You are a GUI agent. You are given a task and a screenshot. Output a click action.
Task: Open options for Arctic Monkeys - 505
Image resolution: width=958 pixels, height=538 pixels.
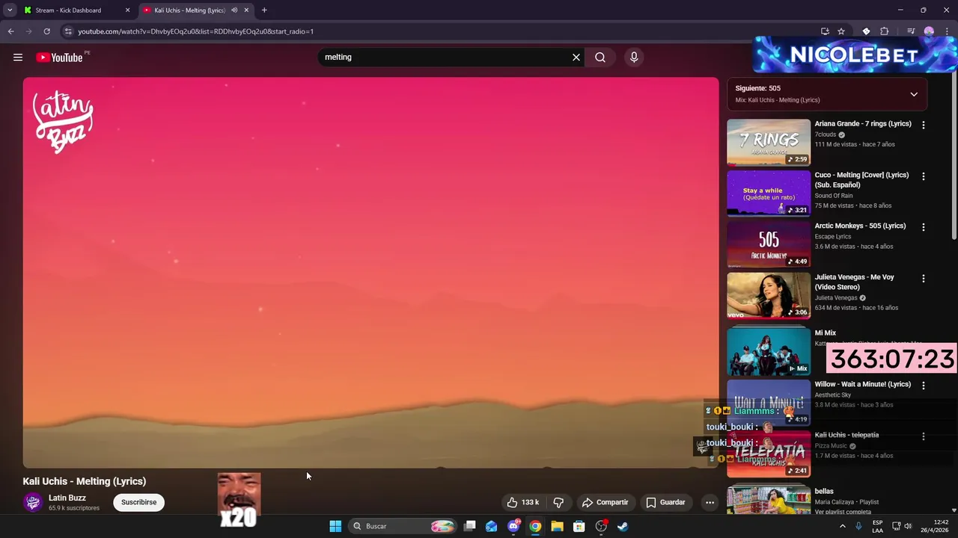coord(923,227)
